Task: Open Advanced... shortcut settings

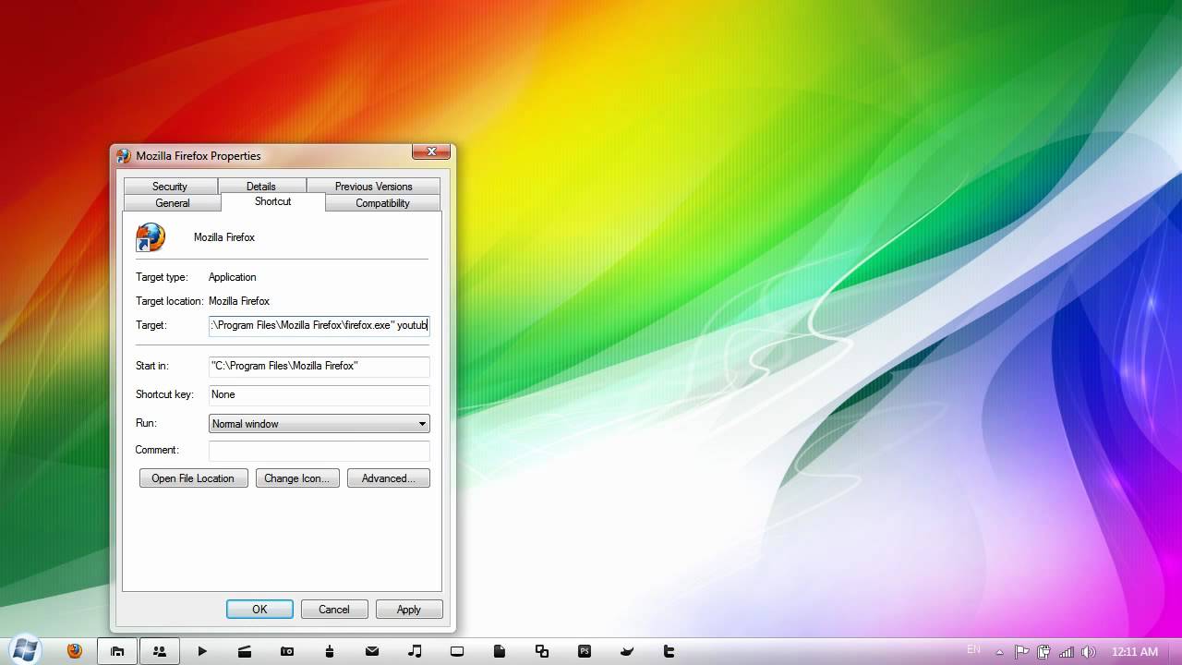Action: (x=389, y=478)
